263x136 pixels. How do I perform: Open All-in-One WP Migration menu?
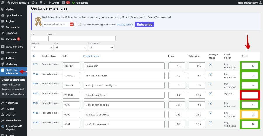13,128
